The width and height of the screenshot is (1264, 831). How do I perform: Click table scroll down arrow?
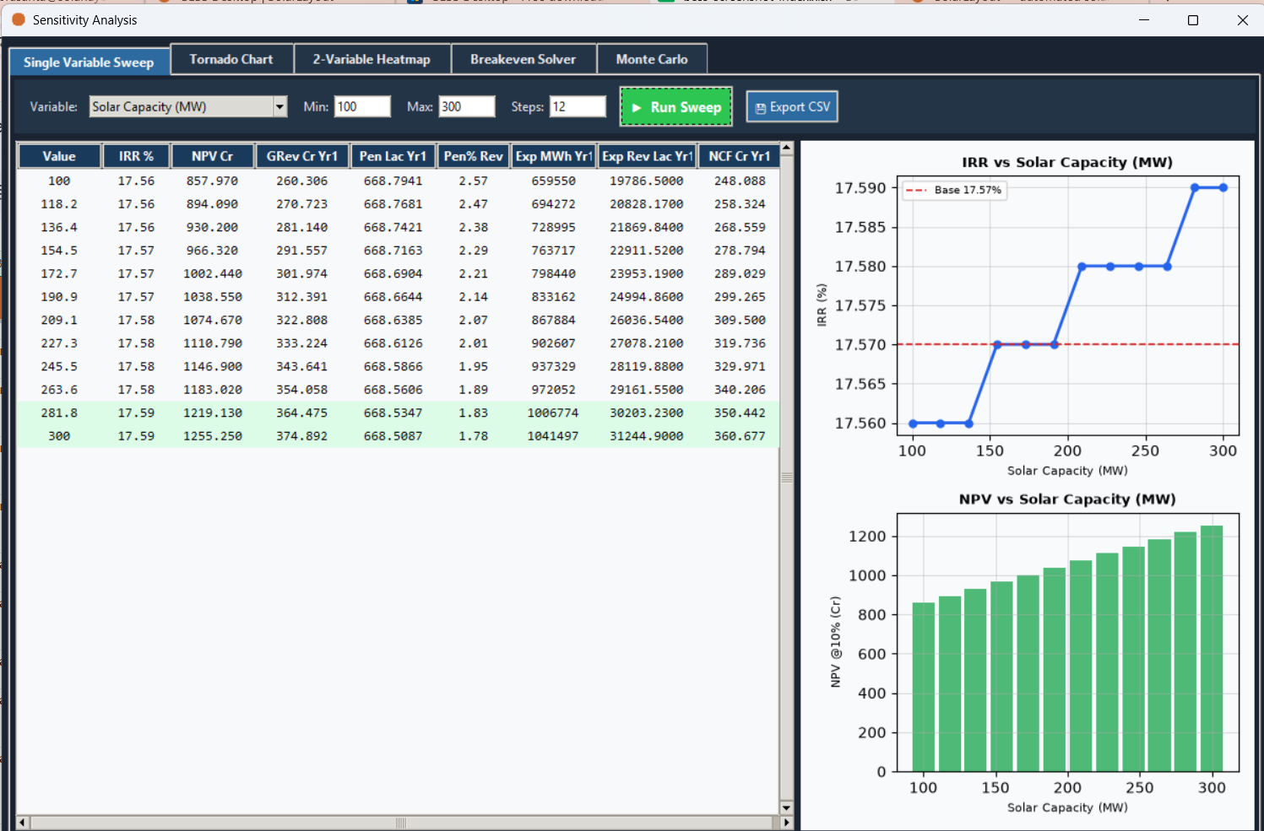pyautogui.click(x=787, y=807)
